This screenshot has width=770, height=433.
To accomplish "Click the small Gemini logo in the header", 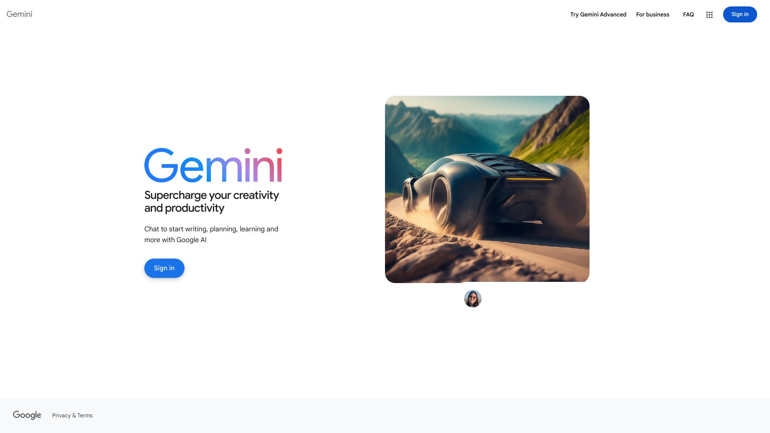I will pyautogui.click(x=19, y=14).
